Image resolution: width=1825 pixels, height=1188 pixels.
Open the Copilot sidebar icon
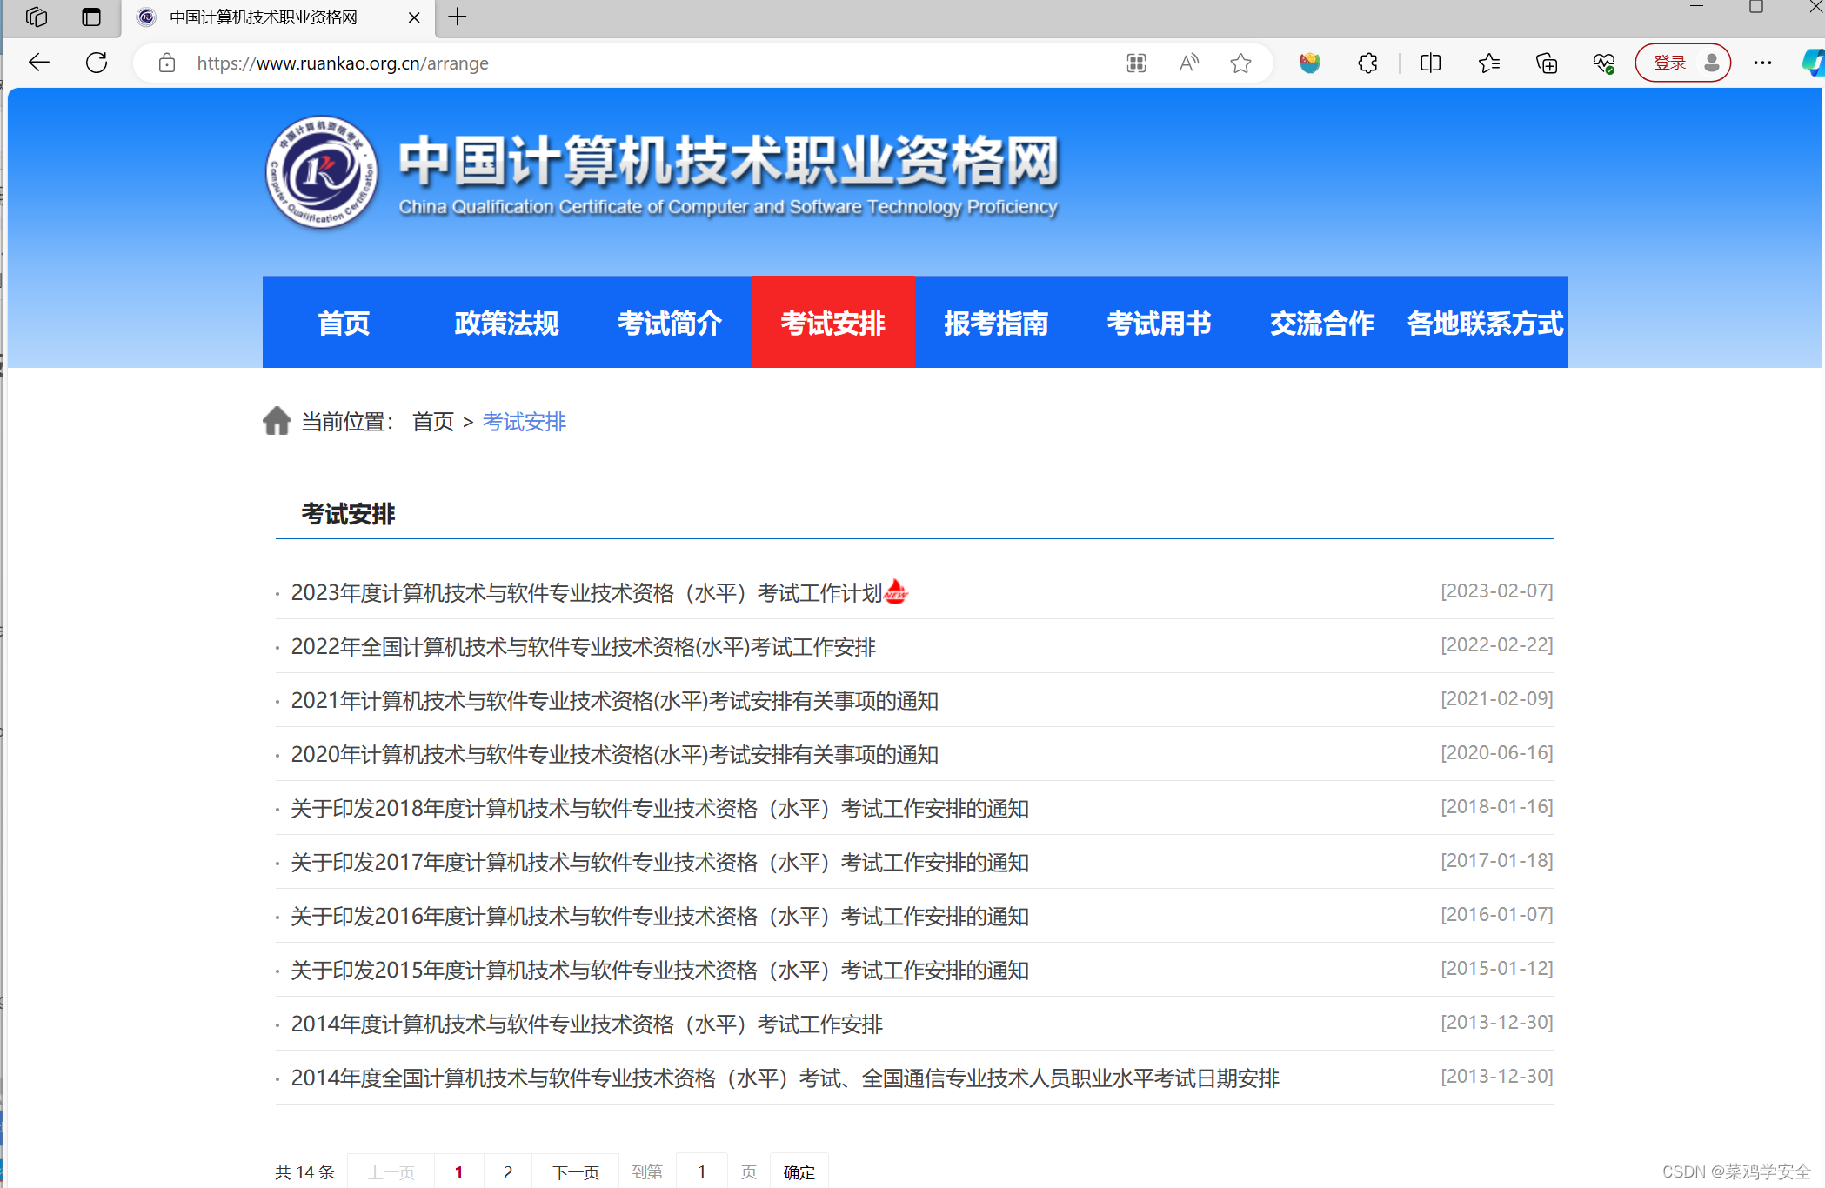click(x=1814, y=63)
